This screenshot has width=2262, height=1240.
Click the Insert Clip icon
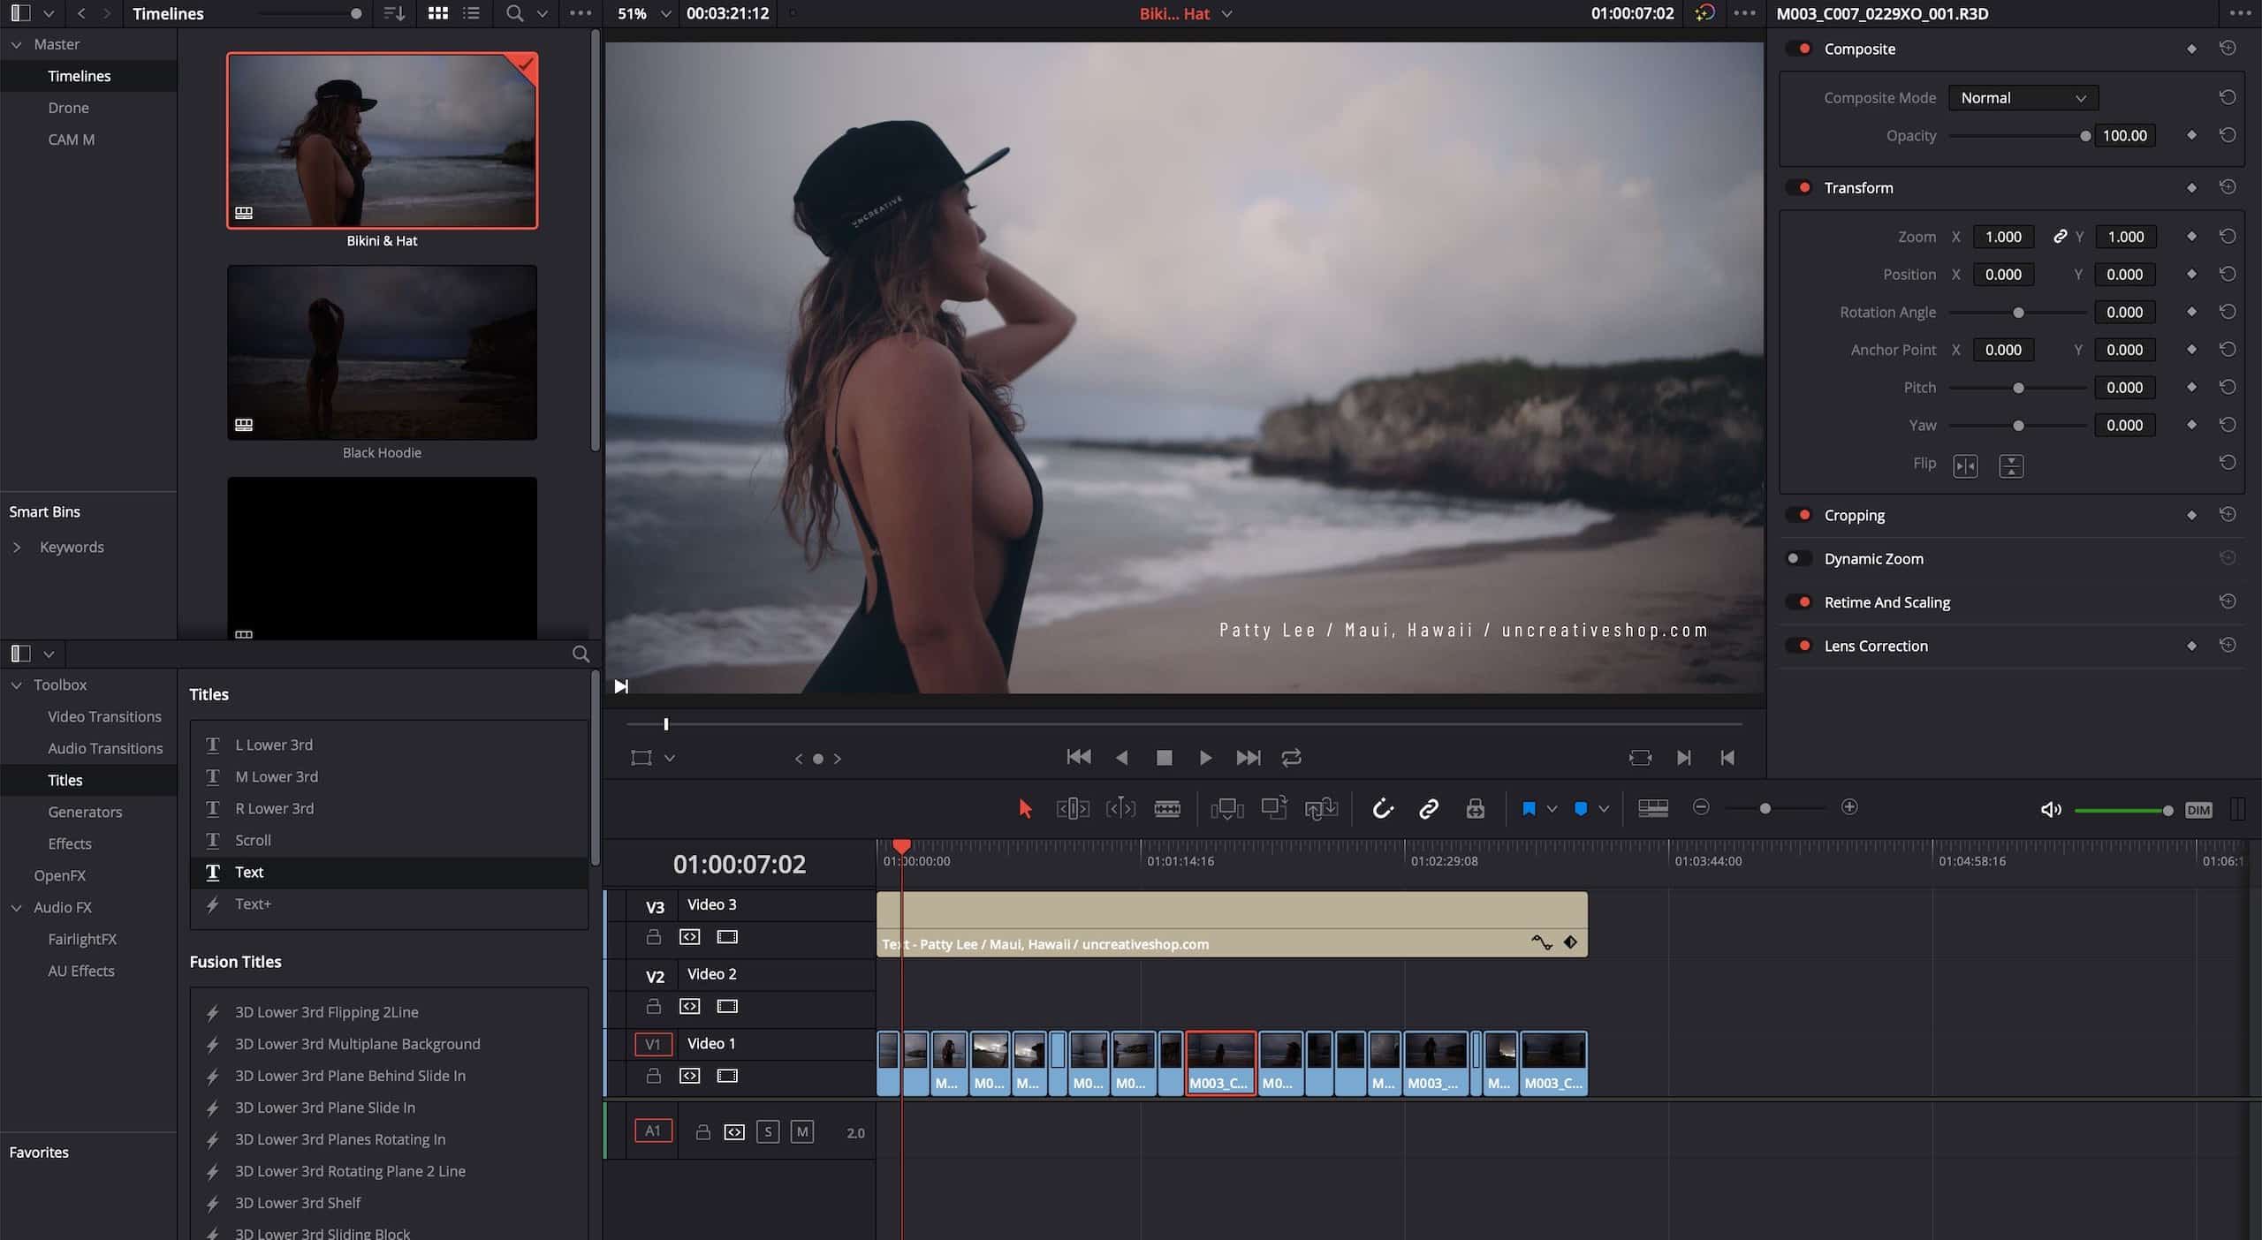pyautogui.click(x=1227, y=808)
